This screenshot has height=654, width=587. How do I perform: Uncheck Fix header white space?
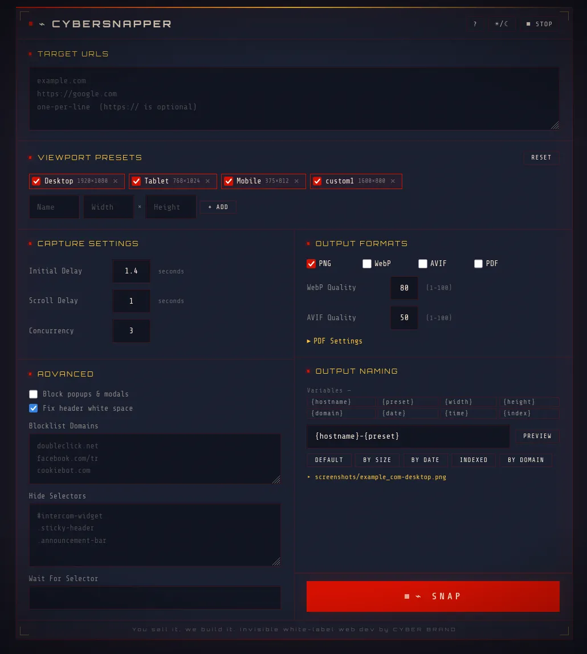tap(34, 408)
